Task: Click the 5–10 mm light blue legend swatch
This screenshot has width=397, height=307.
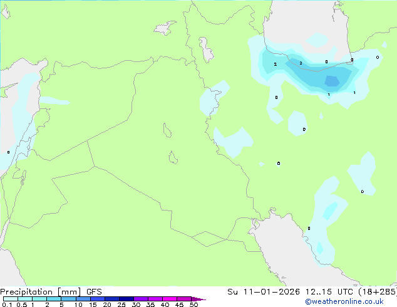Action: (x=68, y=299)
